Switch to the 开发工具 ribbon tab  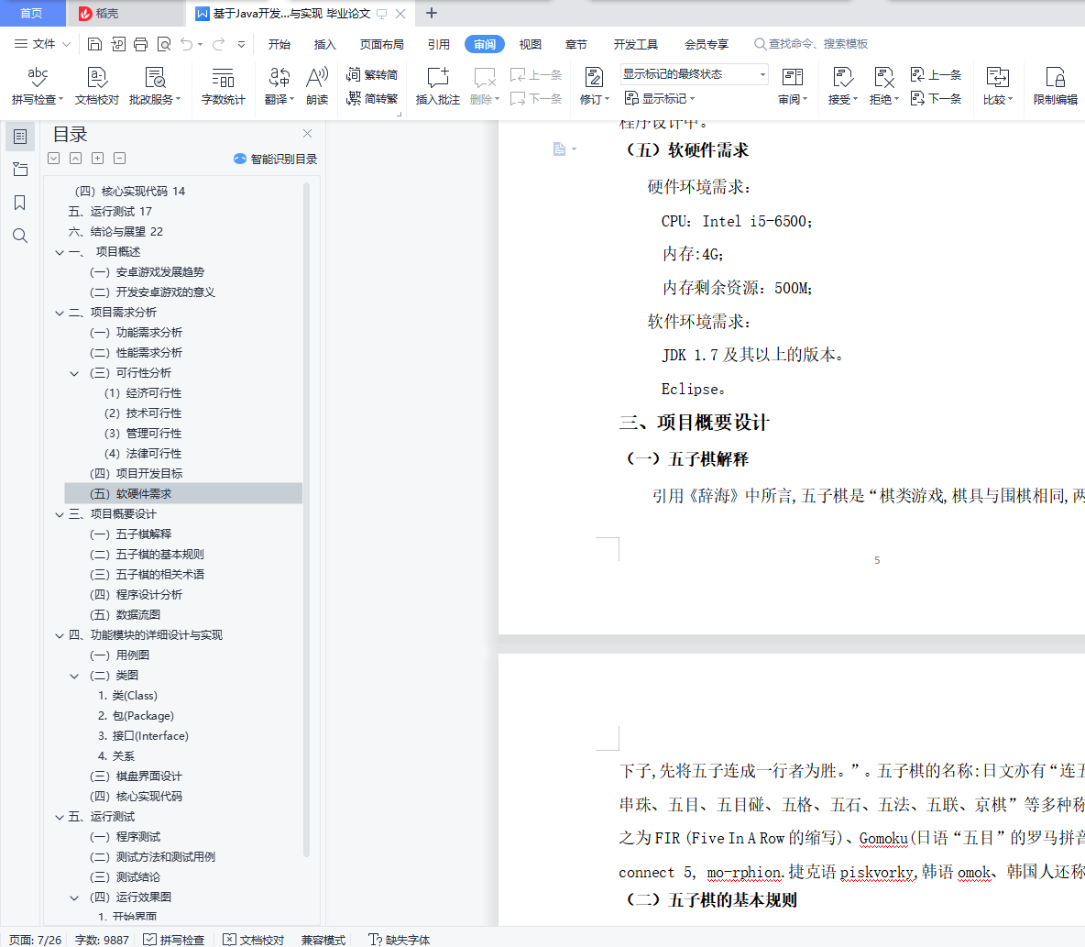(x=635, y=44)
